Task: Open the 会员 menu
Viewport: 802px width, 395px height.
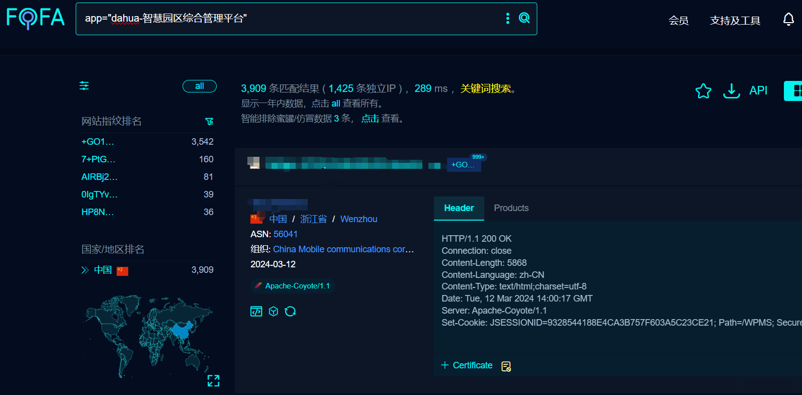Action: (678, 21)
